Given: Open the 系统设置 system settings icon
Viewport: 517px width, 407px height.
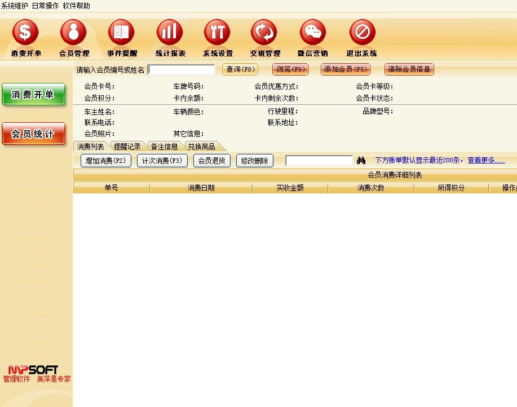Looking at the screenshot, I should point(218,33).
